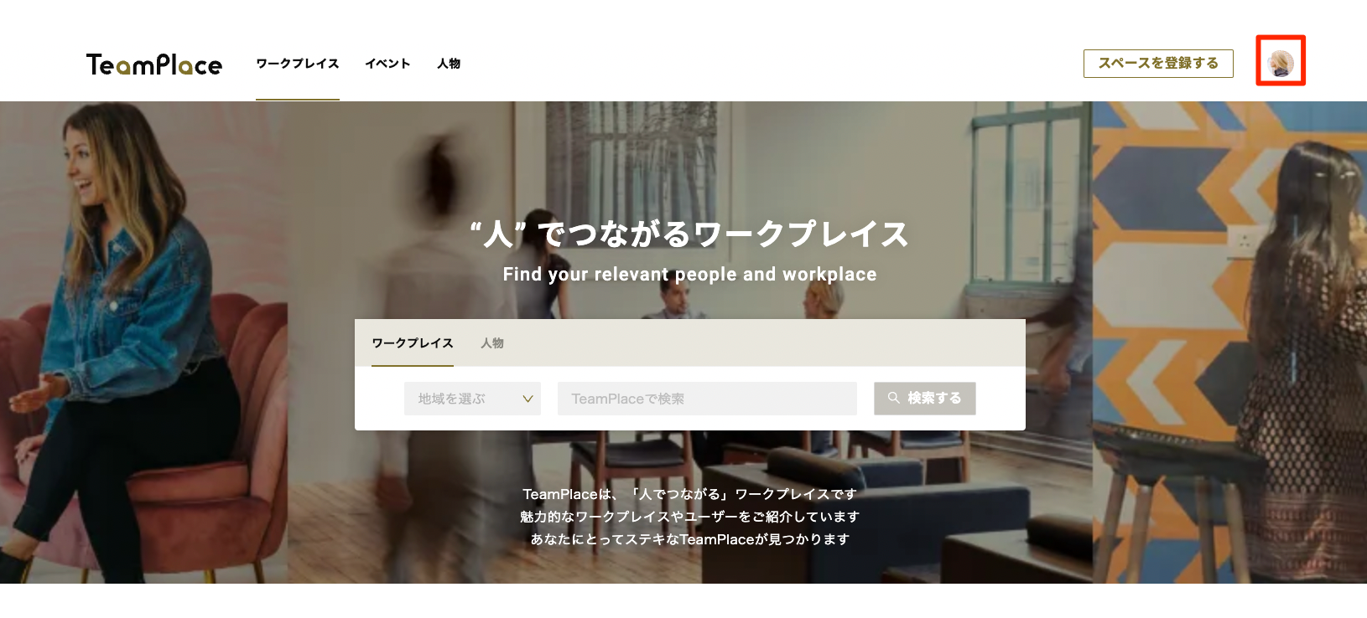Open the 地域を選ぶ dropdown
Viewport: 1367px width, 618px height.
[472, 399]
